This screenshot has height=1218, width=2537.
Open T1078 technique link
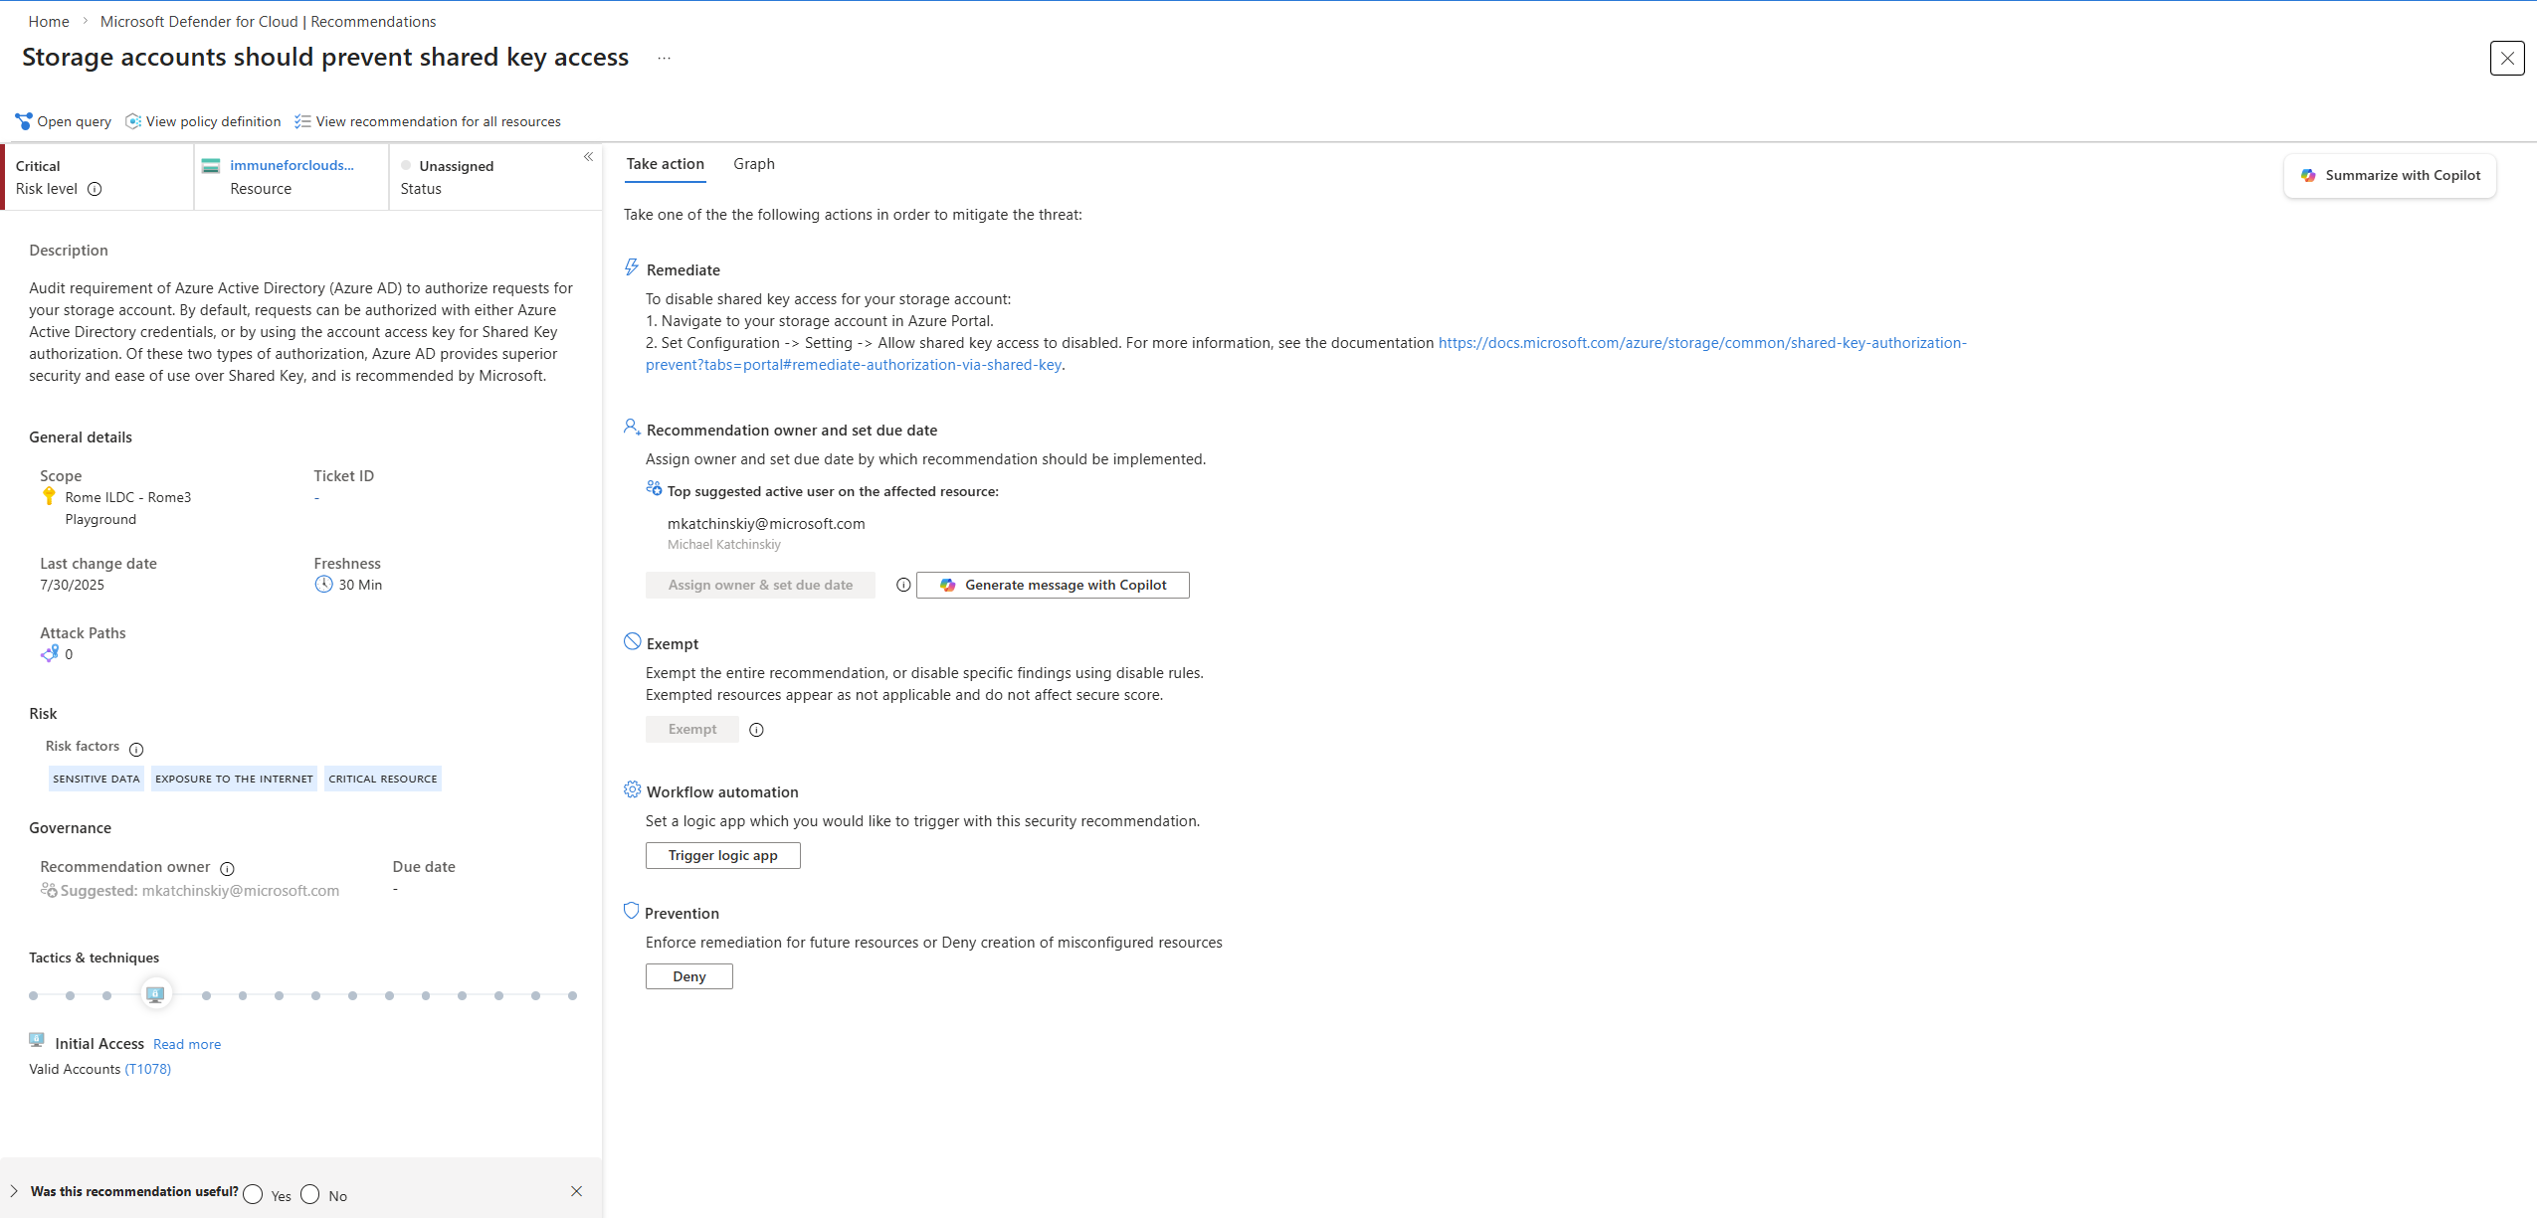(x=147, y=1069)
